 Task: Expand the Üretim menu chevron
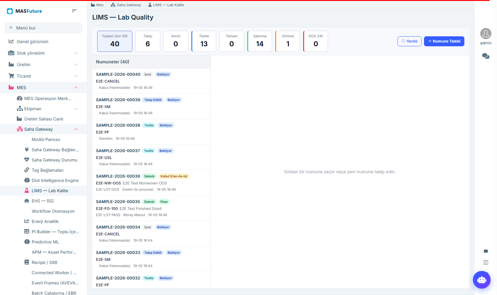(x=76, y=65)
